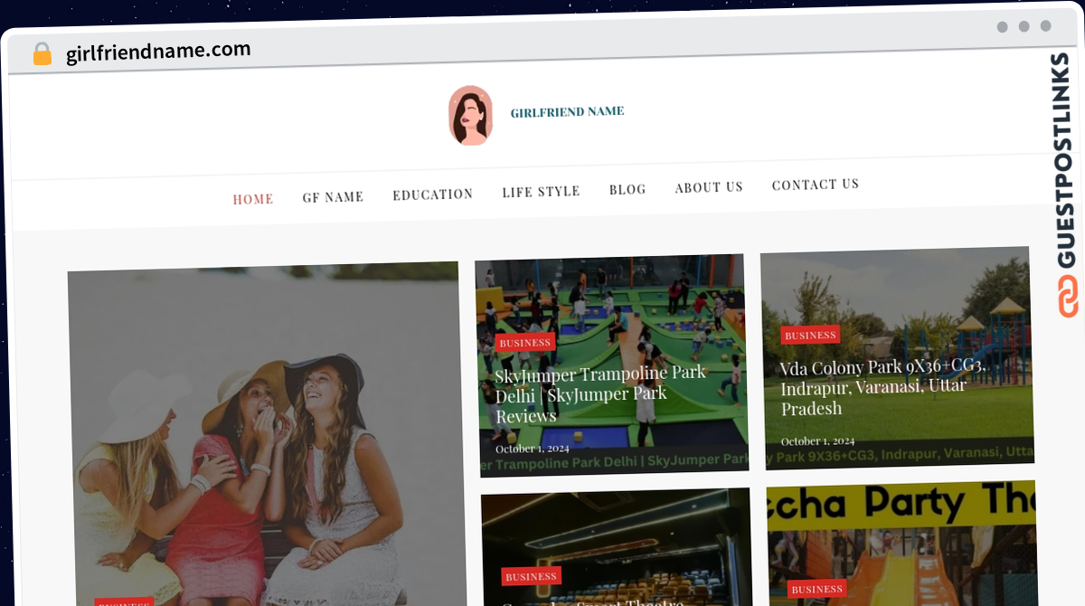Image resolution: width=1085 pixels, height=606 pixels.
Task: Select EDUCATION in the navigation bar
Action: [x=433, y=194]
